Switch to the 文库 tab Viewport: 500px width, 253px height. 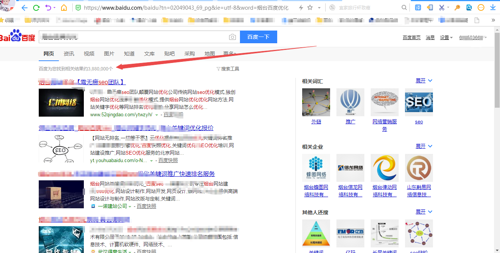point(149,54)
